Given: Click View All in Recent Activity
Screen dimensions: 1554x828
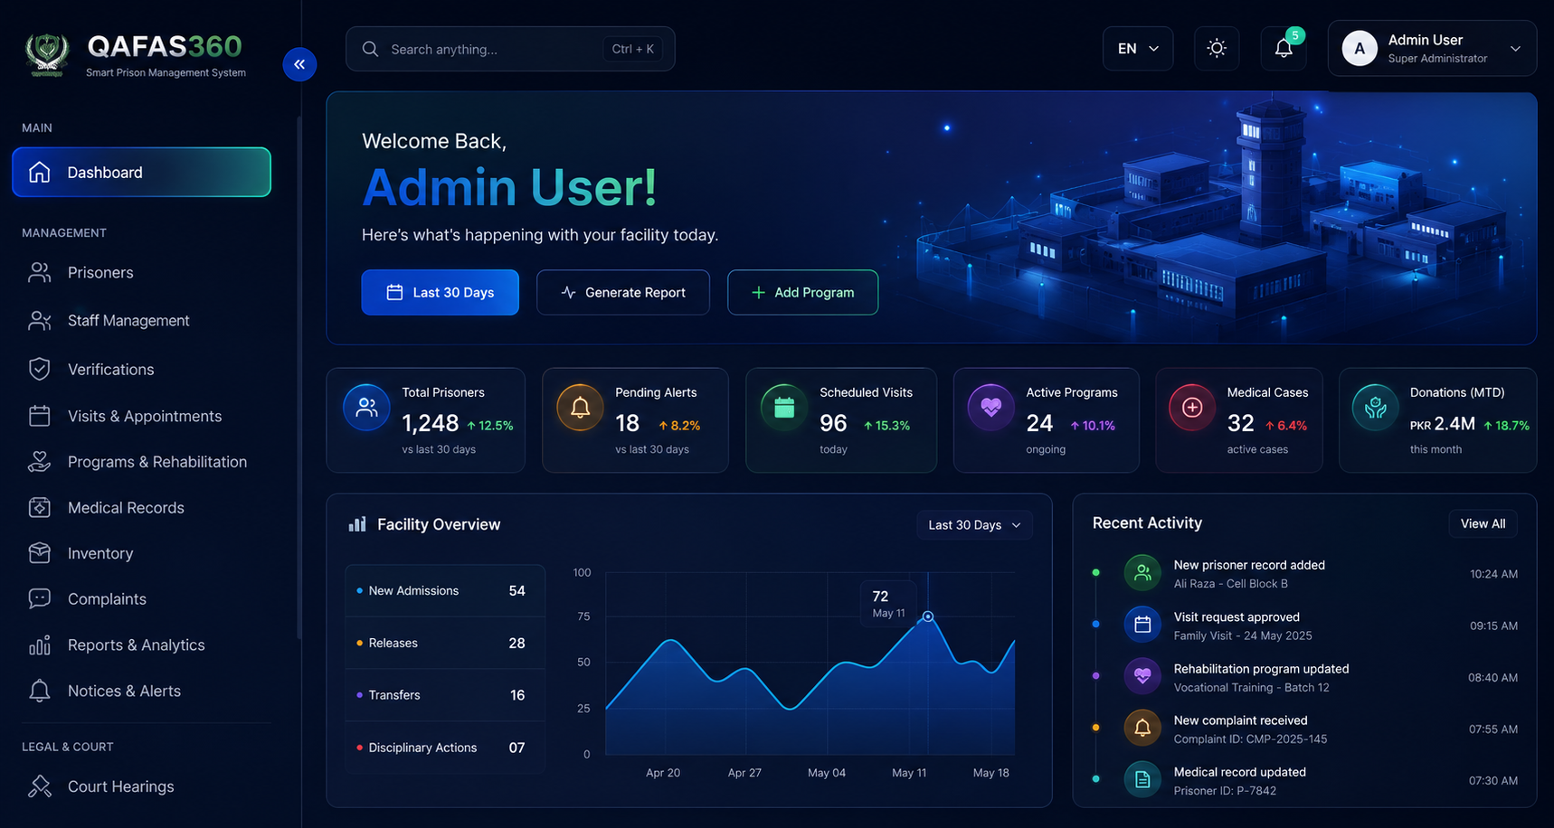Looking at the screenshot, I should click(x=1483, y=523).
